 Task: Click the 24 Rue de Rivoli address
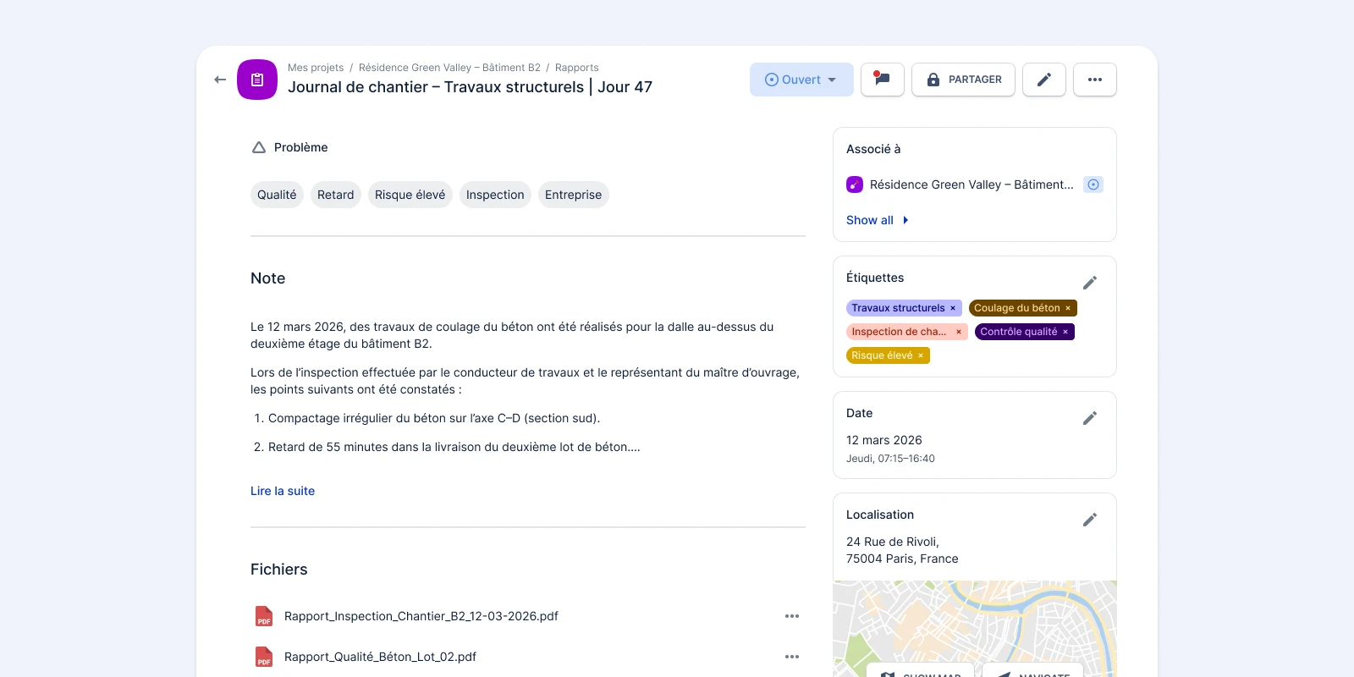[x=902, y=550]
